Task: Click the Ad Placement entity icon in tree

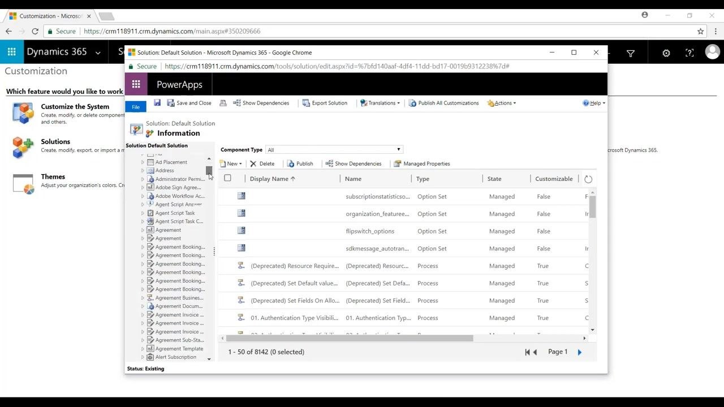Action: click(150, 162)
